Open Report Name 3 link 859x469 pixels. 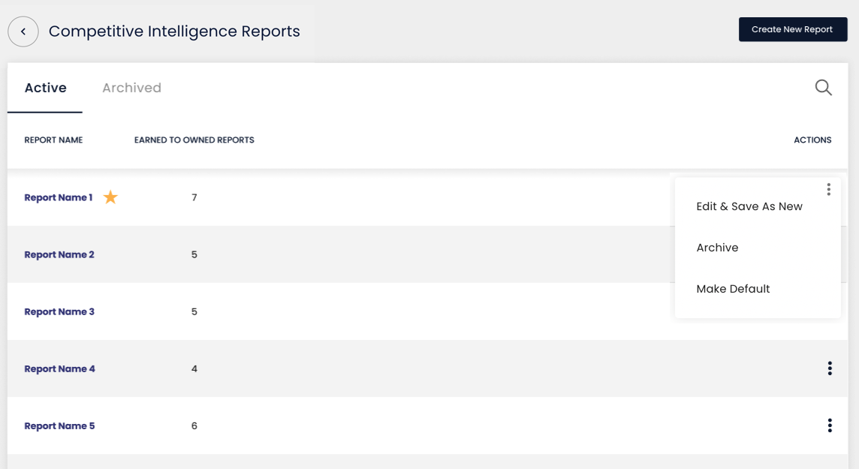pos(59,311)
